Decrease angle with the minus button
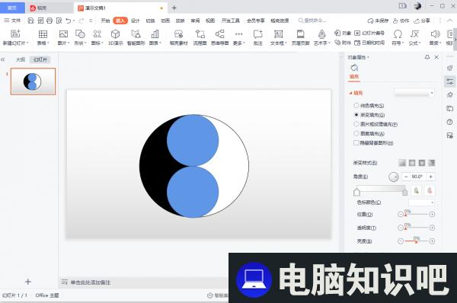The height and width of the screenshot is (303, 457). coord(406,177)
